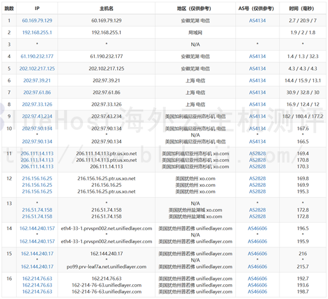Select time value 4.3 / 4.3 / 4.3

click(303, 69)
